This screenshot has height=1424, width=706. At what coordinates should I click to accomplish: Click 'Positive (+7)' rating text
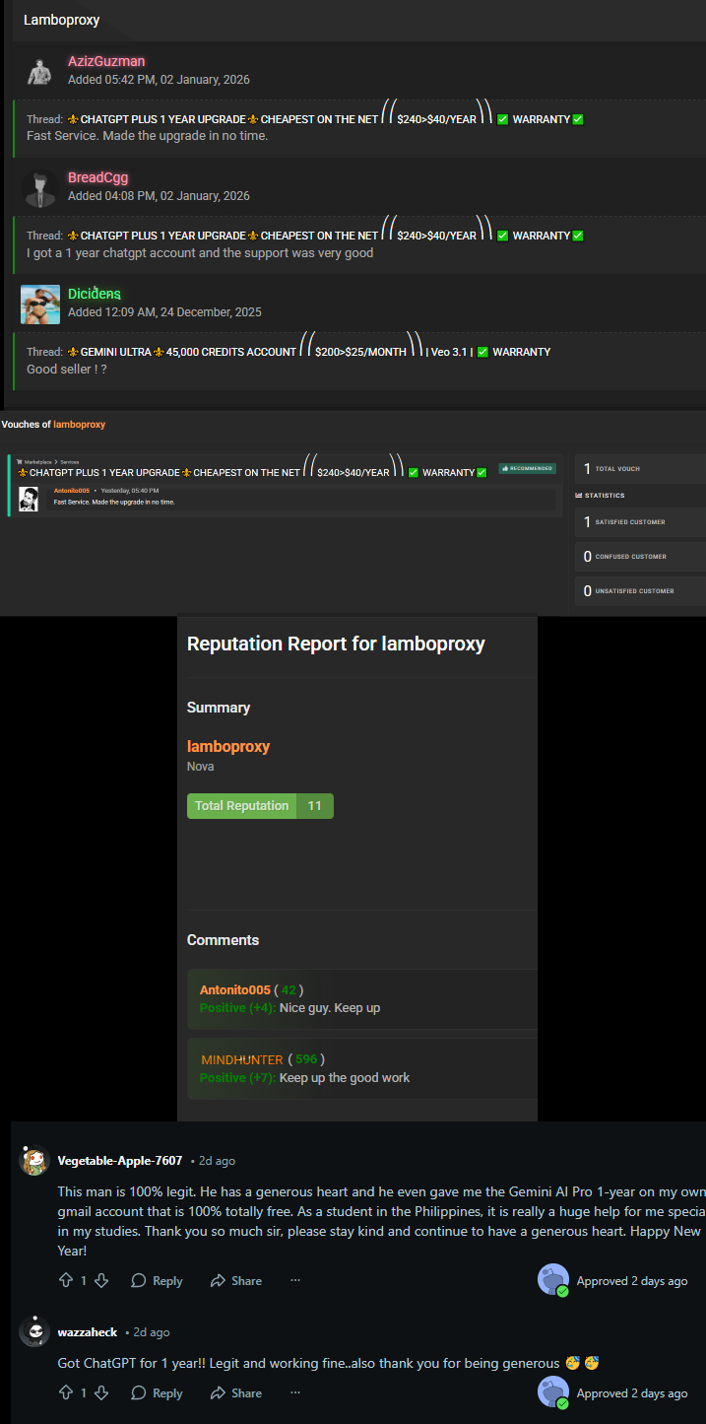click(x=237, y=1078)
